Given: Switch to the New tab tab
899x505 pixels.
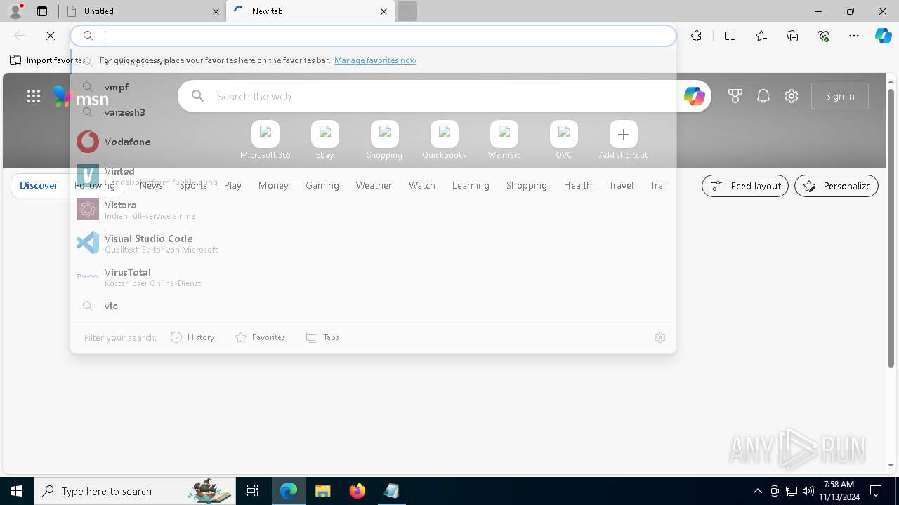Looking at the screenshot, I should point(311,11).
